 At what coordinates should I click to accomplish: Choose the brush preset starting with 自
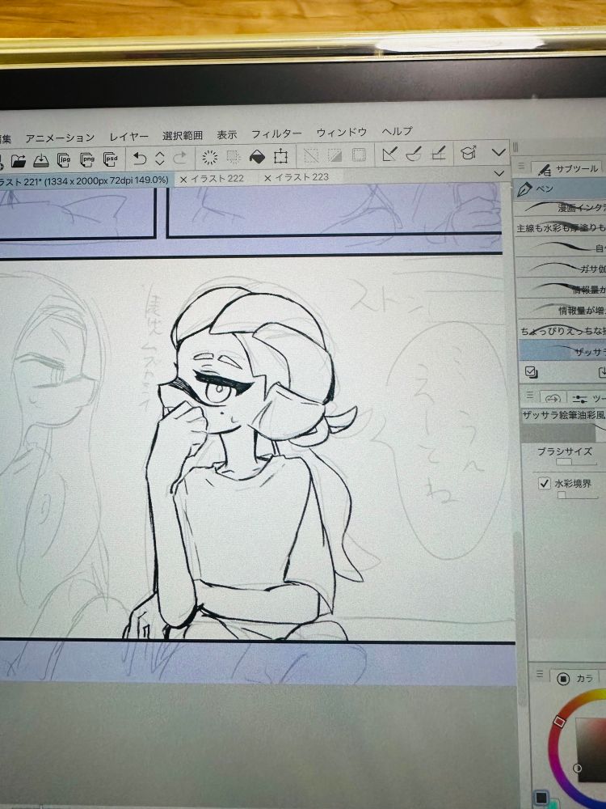coord(561,248)
